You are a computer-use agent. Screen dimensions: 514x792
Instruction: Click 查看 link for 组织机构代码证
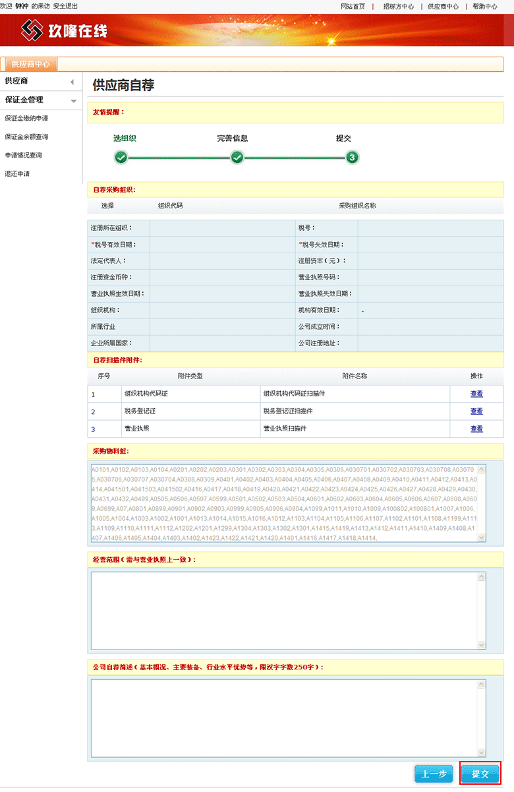tap(476, 394)
